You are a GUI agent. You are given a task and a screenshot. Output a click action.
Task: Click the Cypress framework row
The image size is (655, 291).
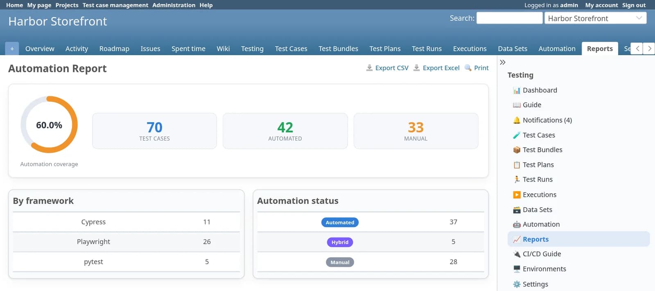(126, 222)
